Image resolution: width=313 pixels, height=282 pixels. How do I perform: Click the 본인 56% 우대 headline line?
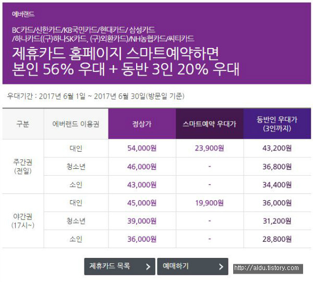(x=126, y=69)
